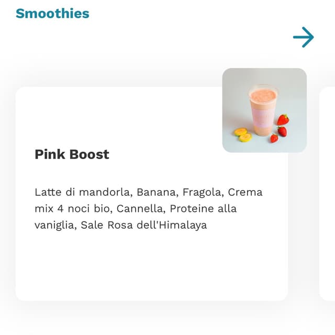The height and width of the screenshot is (335, 335).
Task: Select the Smoothies section heading
Action: tap(52, 13)
